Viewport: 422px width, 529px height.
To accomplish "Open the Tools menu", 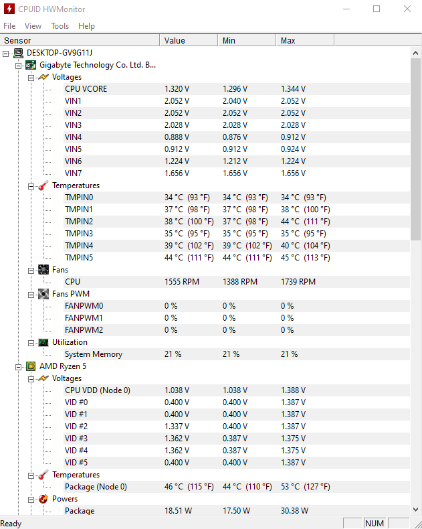I will 60,26.
